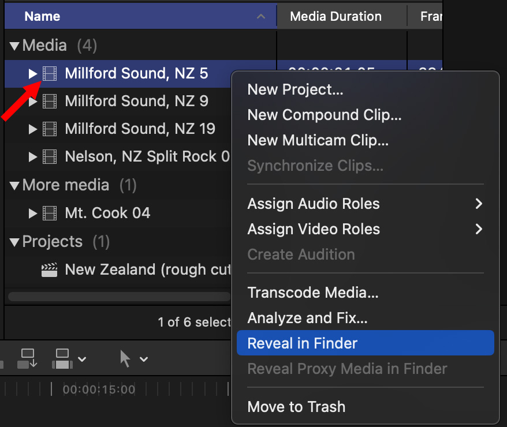507x427 pixels.
Task: Expand the Millford Sound, NZ 5 clip
Action: coord(33,73)
